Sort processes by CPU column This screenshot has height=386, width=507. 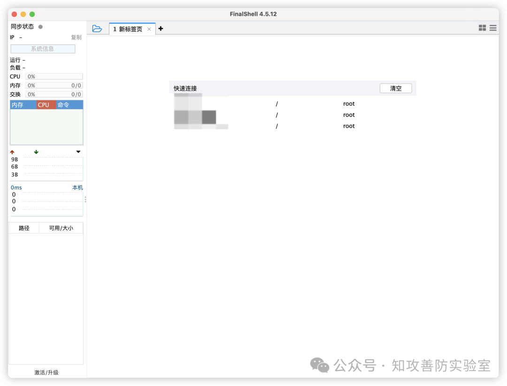click(x=46, y=105)
